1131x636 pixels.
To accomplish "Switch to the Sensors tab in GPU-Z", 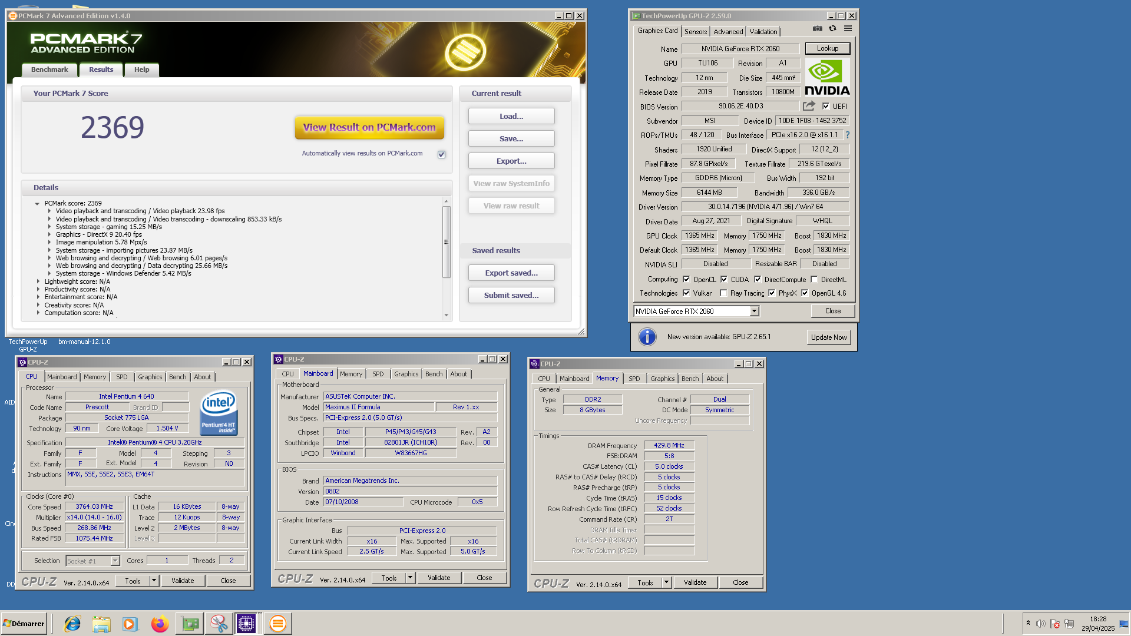I will pyautogui.click(x=695, y=32).
